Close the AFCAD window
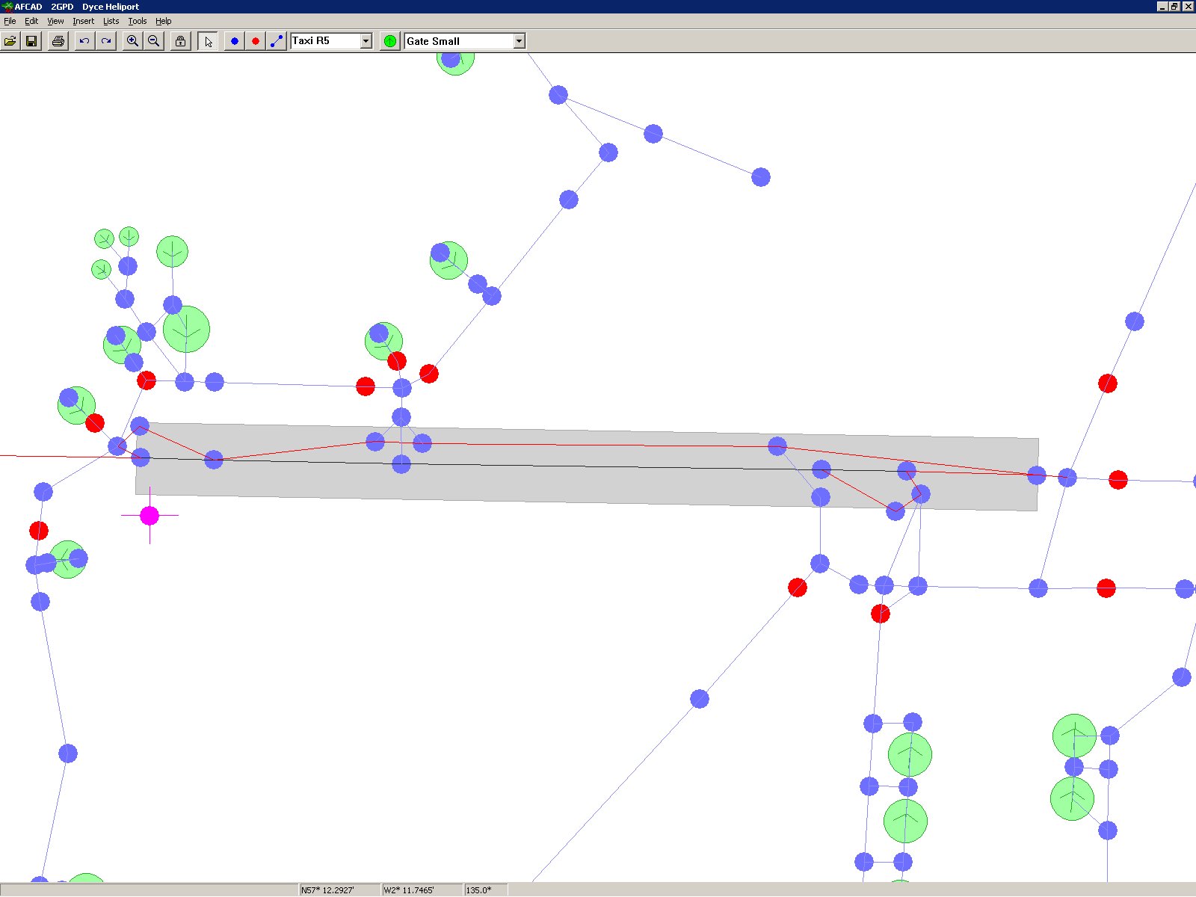The width and height of the screenshot is (1196, 897). point(1188,6)
